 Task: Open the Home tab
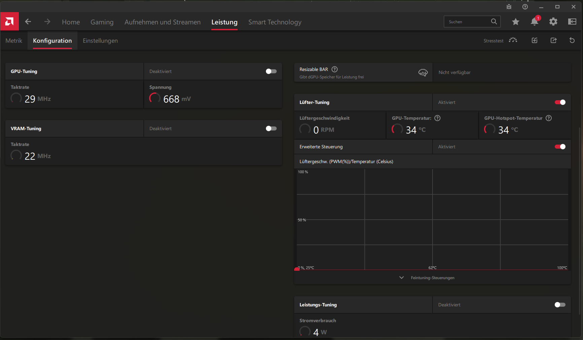coord(71,22)
